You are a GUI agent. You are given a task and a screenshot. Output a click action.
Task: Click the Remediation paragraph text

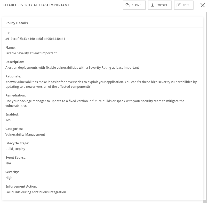click(x=95, y=103)
